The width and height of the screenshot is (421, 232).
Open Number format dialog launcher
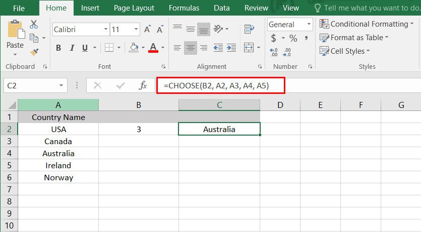[310, 67]
